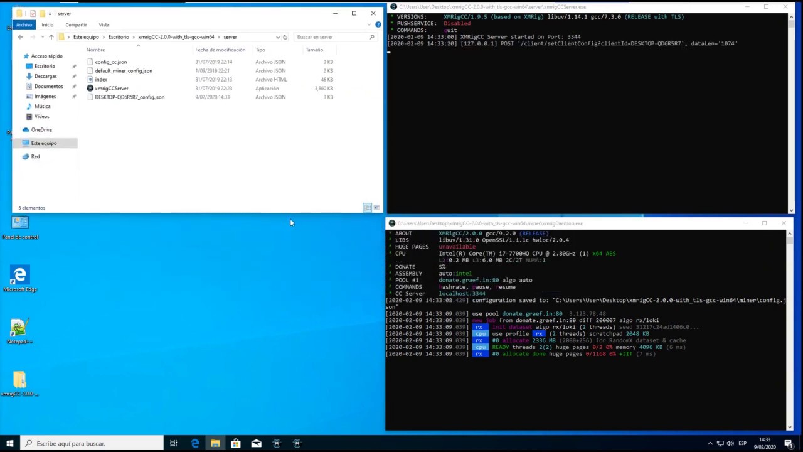
Task: Sort files by the Tipo column
Action: [x=260, y=50]
